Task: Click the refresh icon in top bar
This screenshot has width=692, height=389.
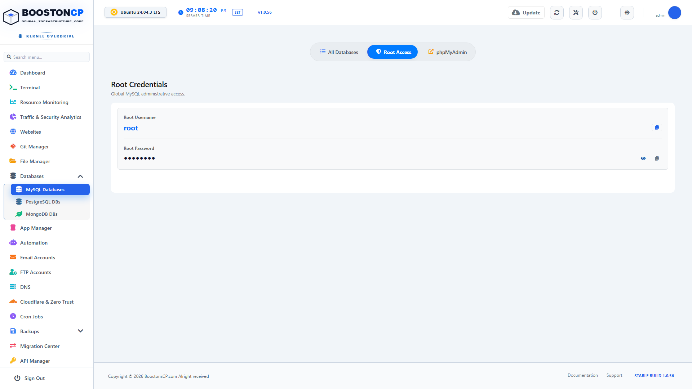Action: click(x=557, y=13)
